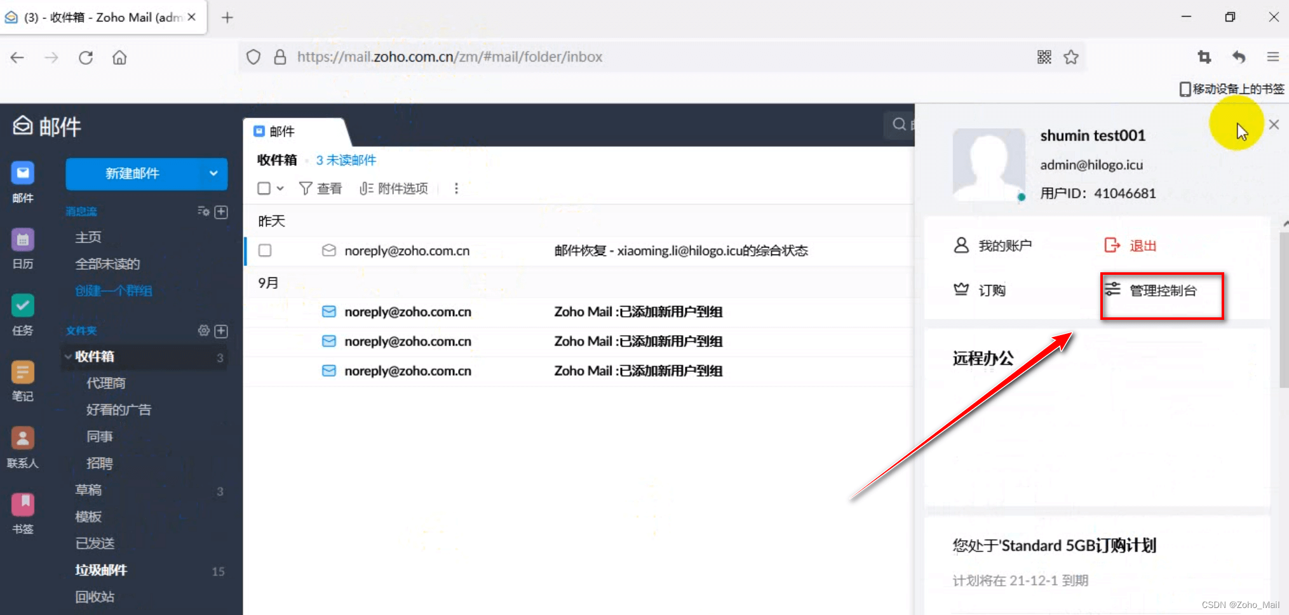
Task: Collapse the 收件箱 folder tree
Action: 68,357
